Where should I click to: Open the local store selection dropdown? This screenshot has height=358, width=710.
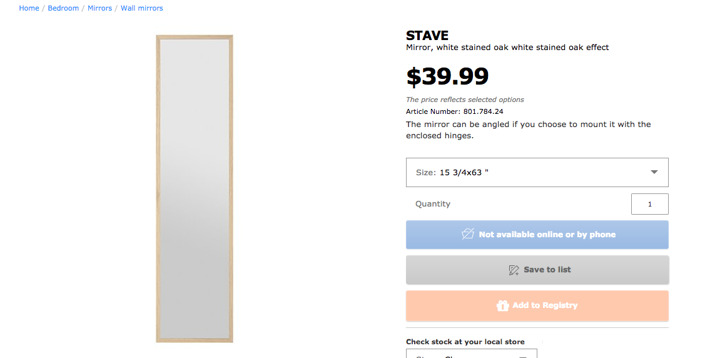471,355
